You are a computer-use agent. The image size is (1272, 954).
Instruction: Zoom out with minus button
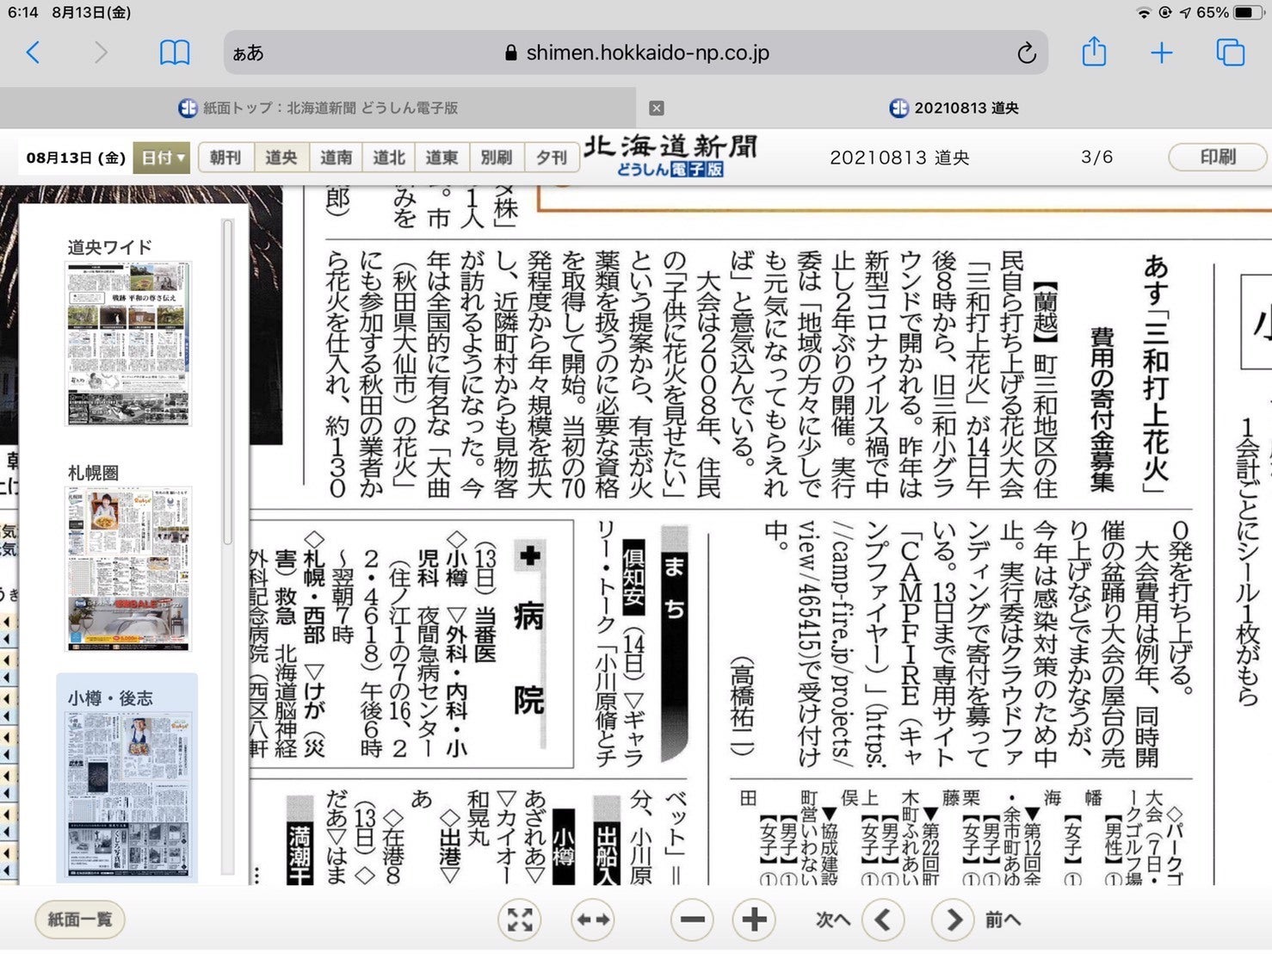pyautogui.click(x=692, y=920)
